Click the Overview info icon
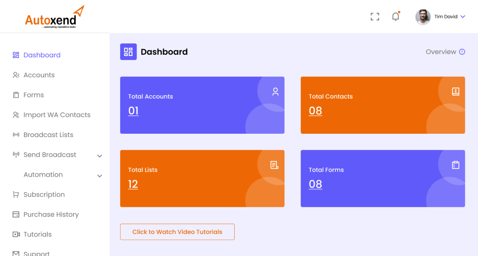 [x=462, y=52]
